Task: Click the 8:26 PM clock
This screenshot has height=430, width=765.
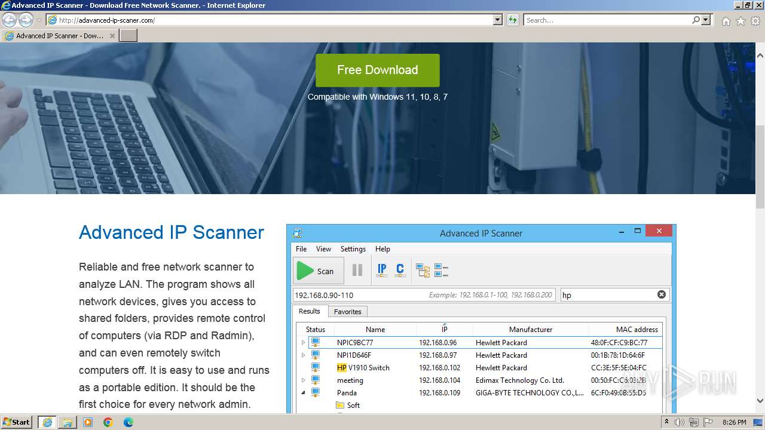Action: 734,422
